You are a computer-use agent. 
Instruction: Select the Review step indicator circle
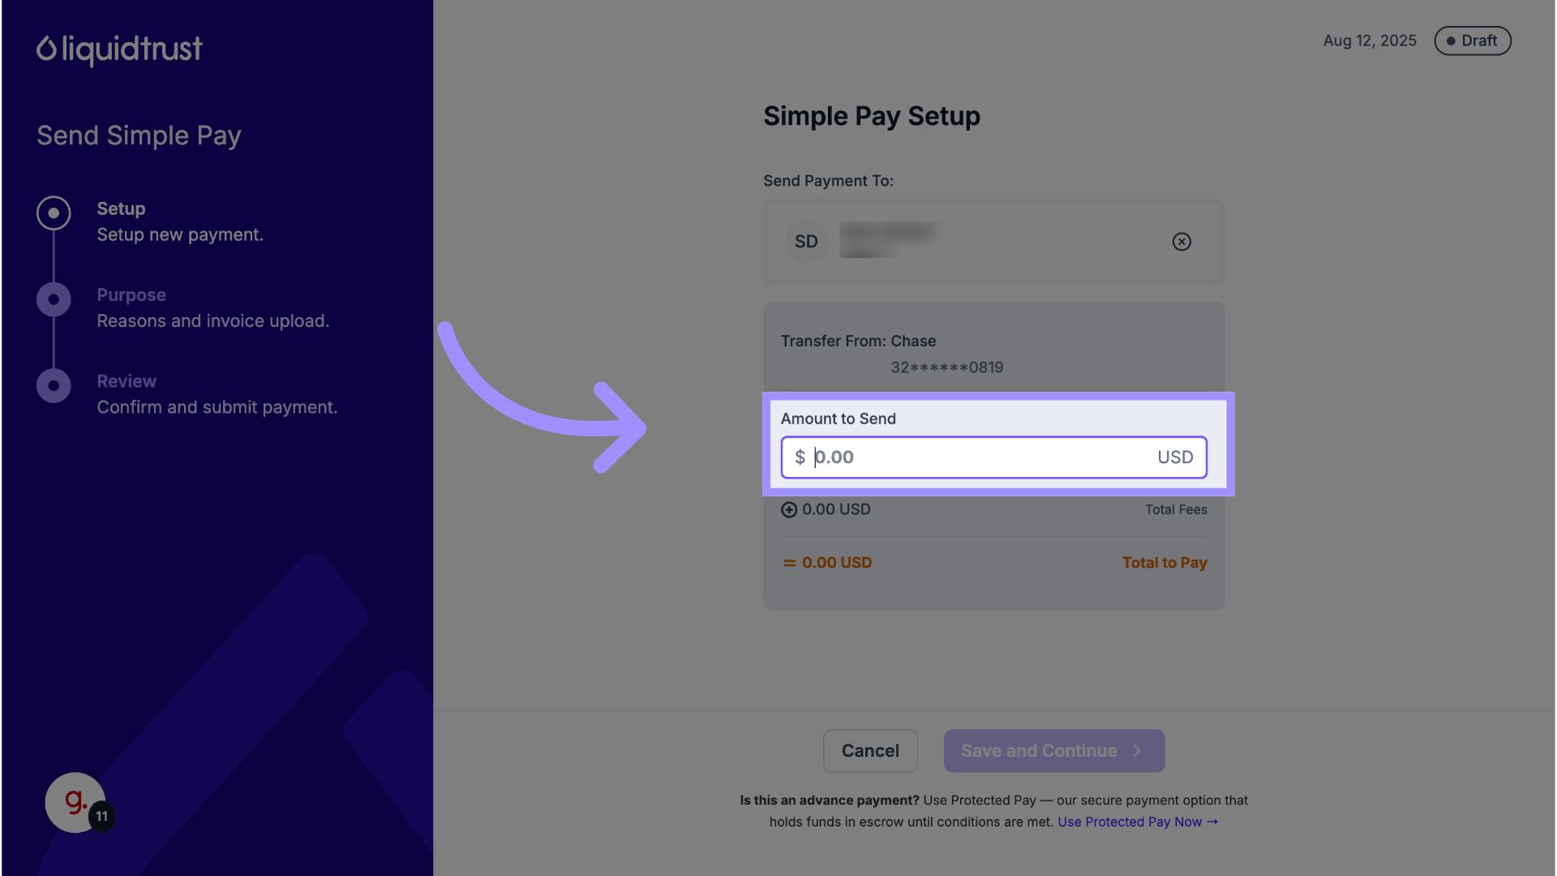tap(54, 386)
